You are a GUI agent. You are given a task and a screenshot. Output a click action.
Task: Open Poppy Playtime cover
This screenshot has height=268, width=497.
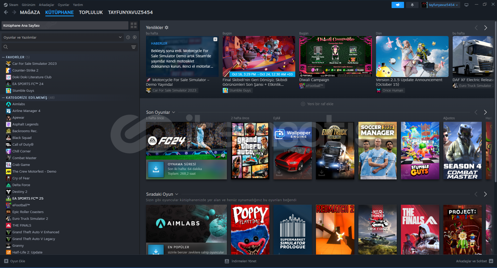[x=250, y=230]
